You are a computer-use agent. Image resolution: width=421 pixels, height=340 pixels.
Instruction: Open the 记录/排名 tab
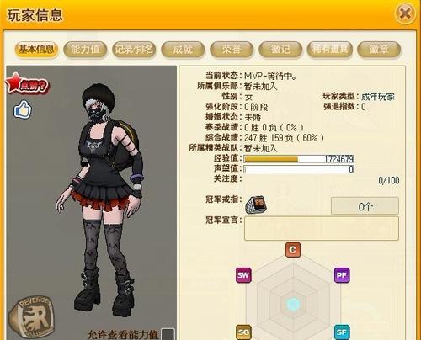point(134,50)
